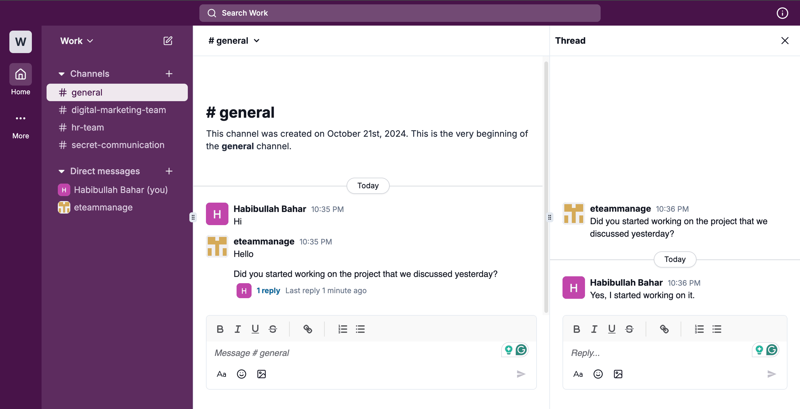Click the italic formatting icon in main chat
The width and height of the screenshot is (800, 409).
[x=237, y=329]
